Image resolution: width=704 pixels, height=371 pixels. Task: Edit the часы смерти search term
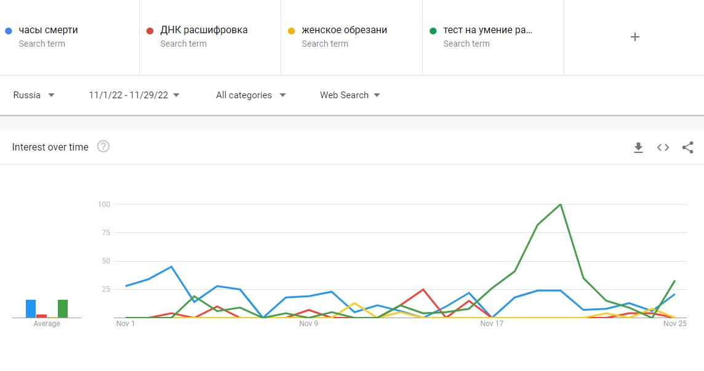[48, 30]
